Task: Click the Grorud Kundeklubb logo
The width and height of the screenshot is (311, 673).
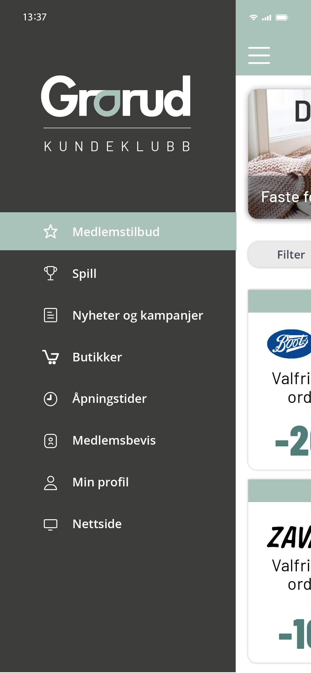Action: point(117,114)
